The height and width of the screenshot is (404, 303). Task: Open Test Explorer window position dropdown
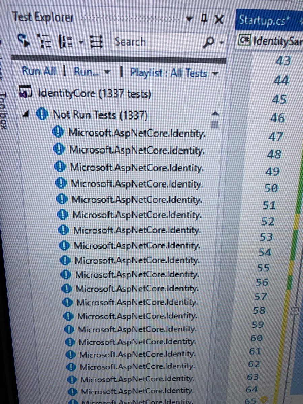point(189,20)
